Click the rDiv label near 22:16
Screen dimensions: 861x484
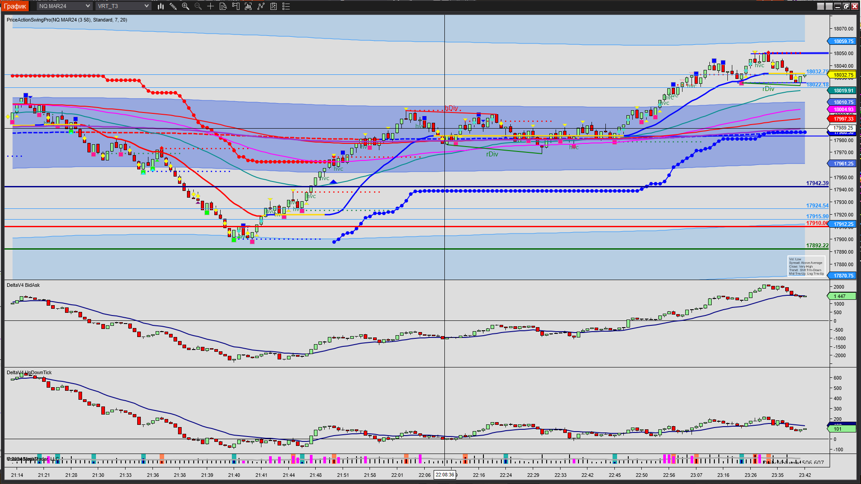pos(492,154)
